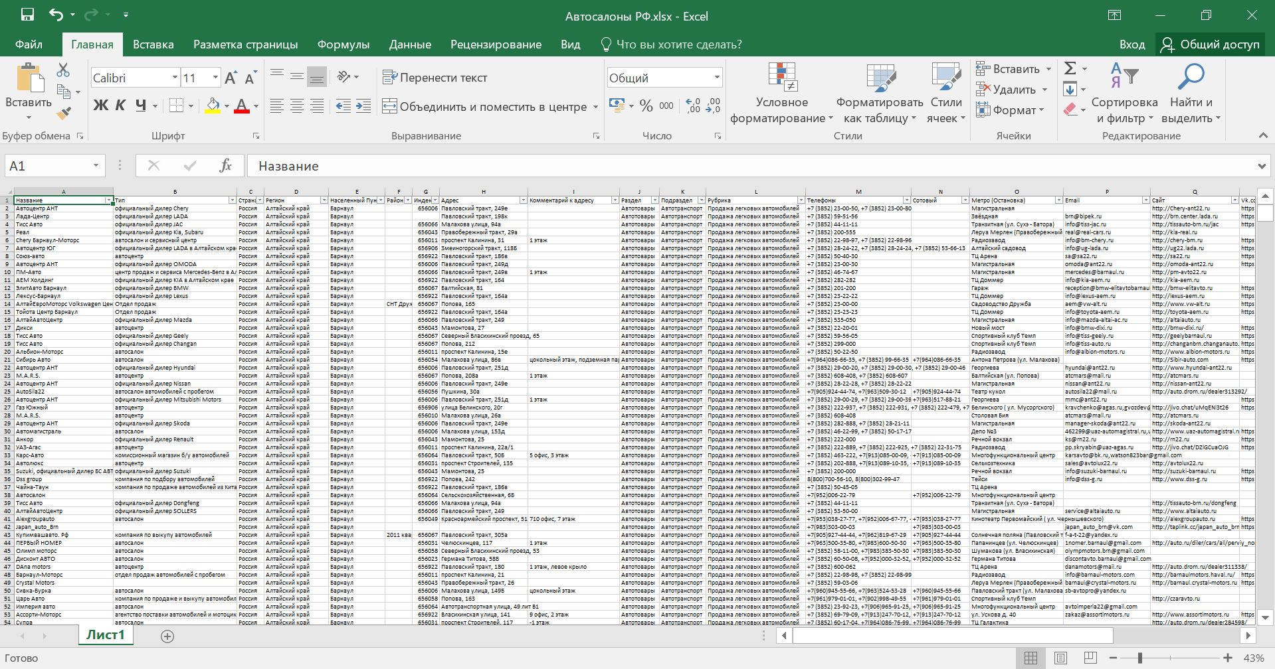Click the Save icon in title bar
The image size is (1275, 669).
point(27,15)
